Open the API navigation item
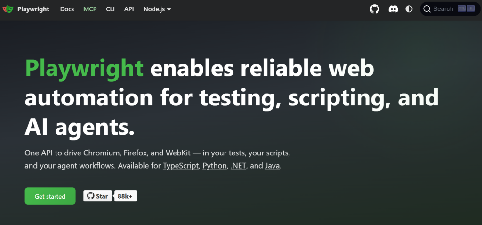This screenshot has width=482, height=225. [x=129, y=9]
